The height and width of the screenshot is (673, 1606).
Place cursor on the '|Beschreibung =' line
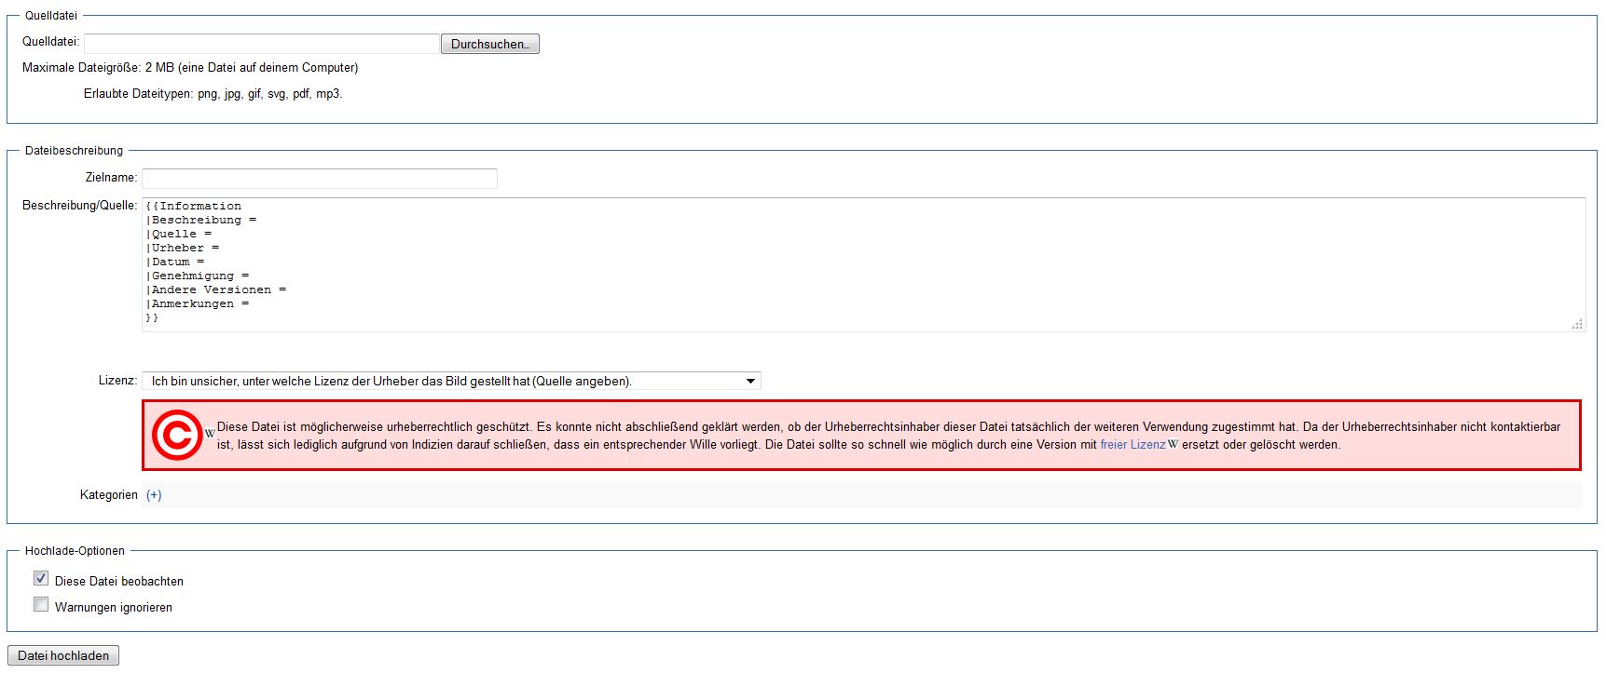click(203, 221)
